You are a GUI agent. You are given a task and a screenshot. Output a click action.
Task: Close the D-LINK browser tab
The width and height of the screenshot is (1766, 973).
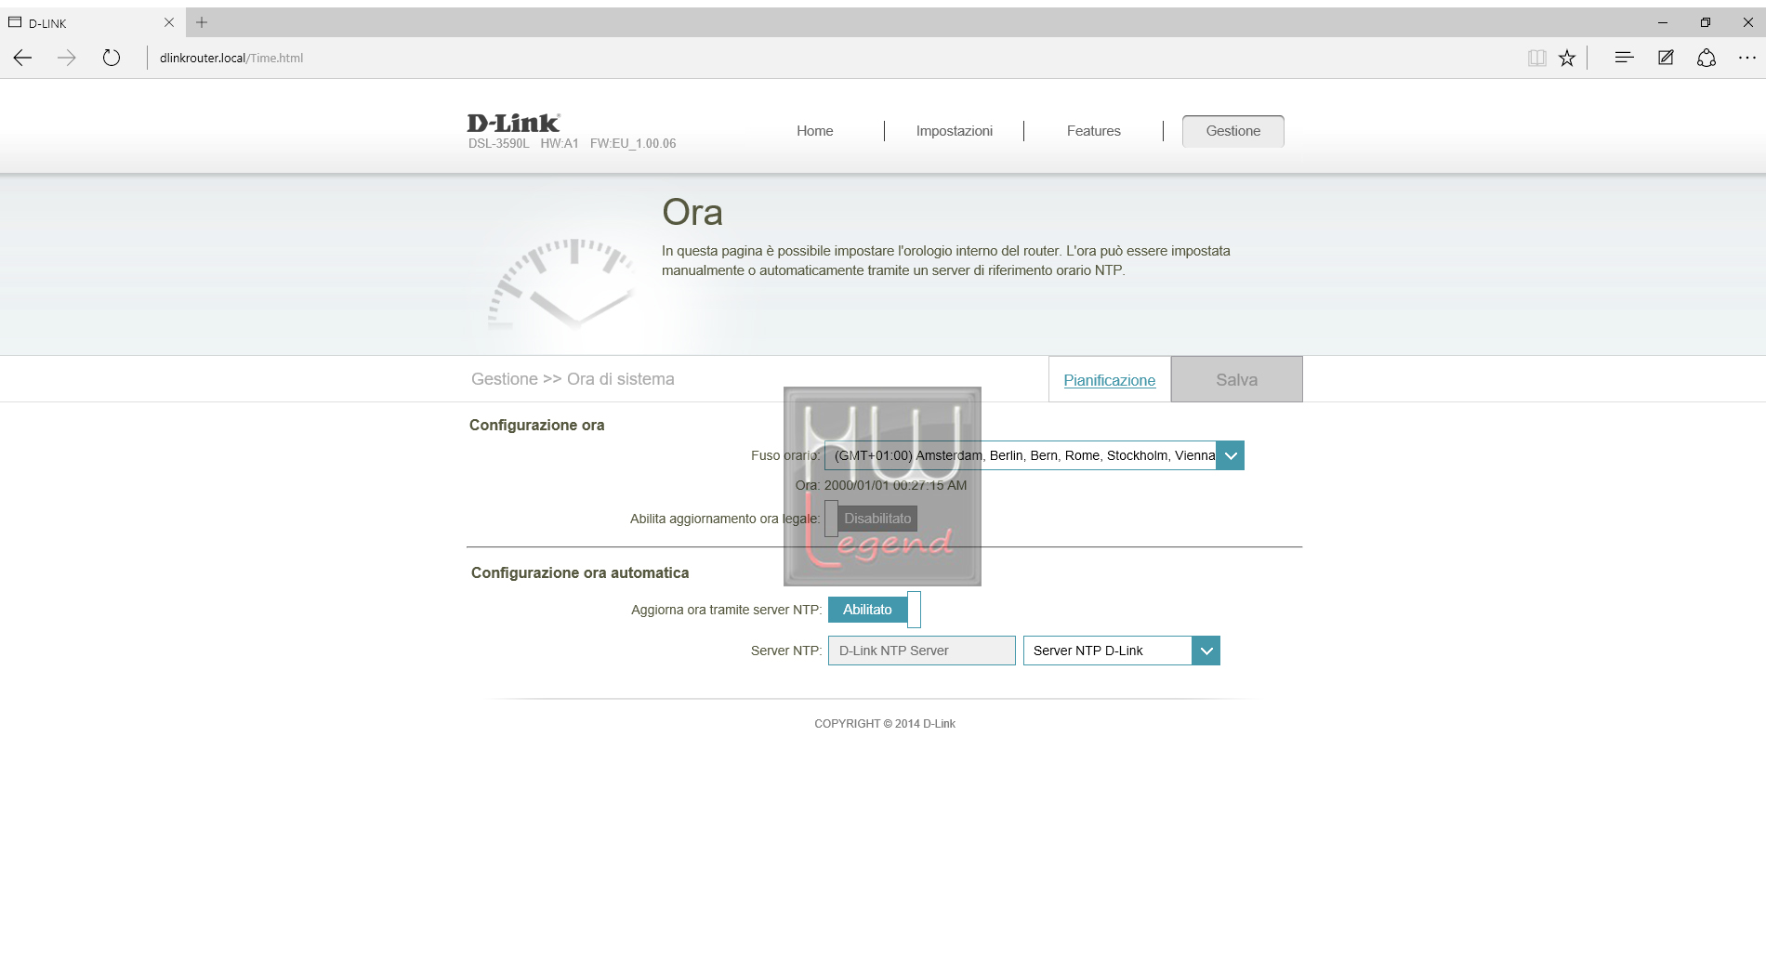pos(169,22)
